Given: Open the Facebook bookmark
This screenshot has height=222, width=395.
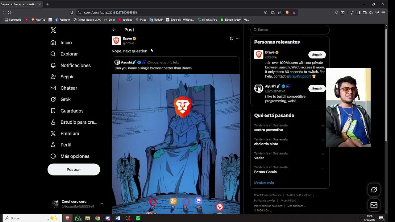Looking at the screenshot, I should (63, 20).
